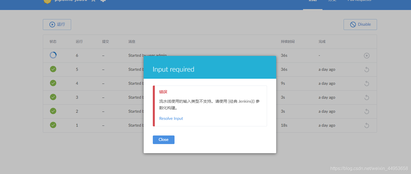The height and width of the screenshot is (174, 411).
Task: Close the Input required dialog
Action: (164, 140)
